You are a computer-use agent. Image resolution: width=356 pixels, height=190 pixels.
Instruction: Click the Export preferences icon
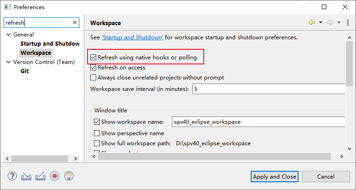pos(41,176)
